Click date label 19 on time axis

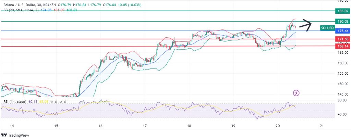pos(233,126)
